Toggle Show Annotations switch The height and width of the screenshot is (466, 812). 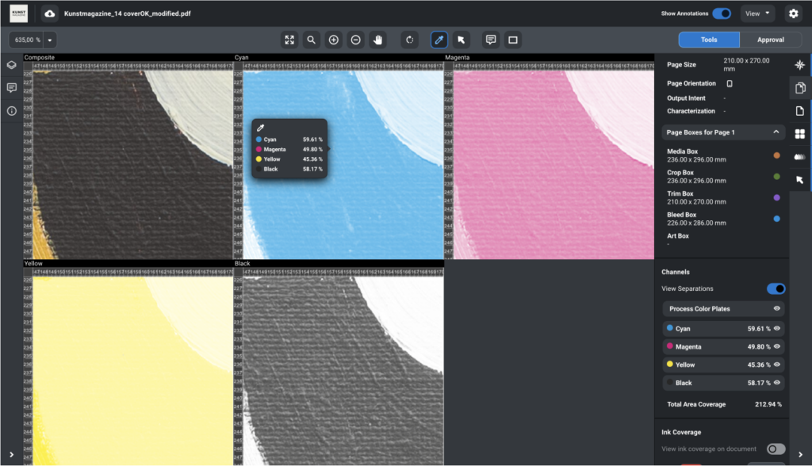[x=722, y=13]
